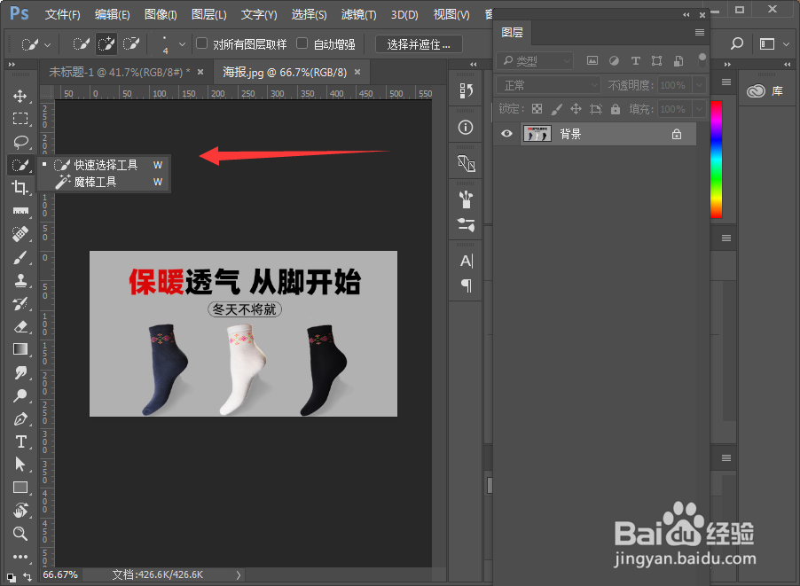Select the Horizontal Type tool
The width and height of the screenshot is (800, 586).
20,441
